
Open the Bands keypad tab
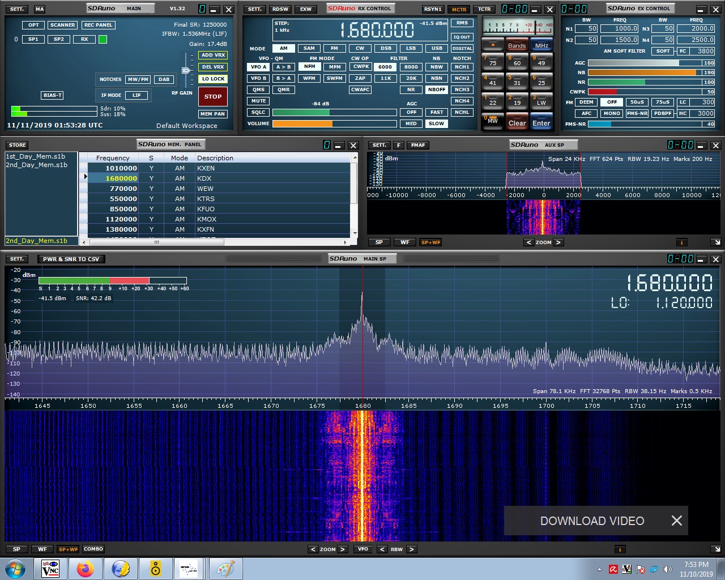tap(517, 45)
